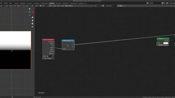Click the duplicate material icon

coord(120,6)
